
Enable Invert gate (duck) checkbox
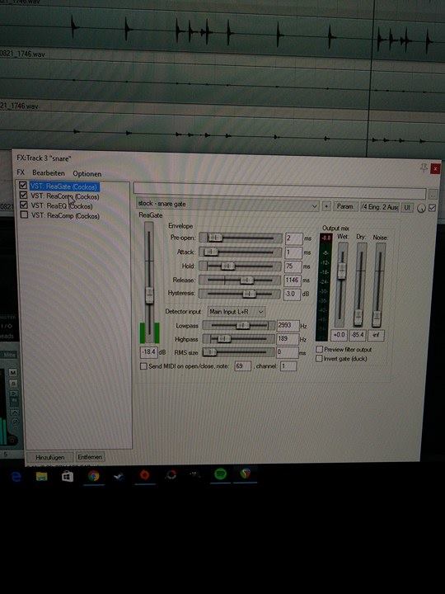[x=319, y=358]
